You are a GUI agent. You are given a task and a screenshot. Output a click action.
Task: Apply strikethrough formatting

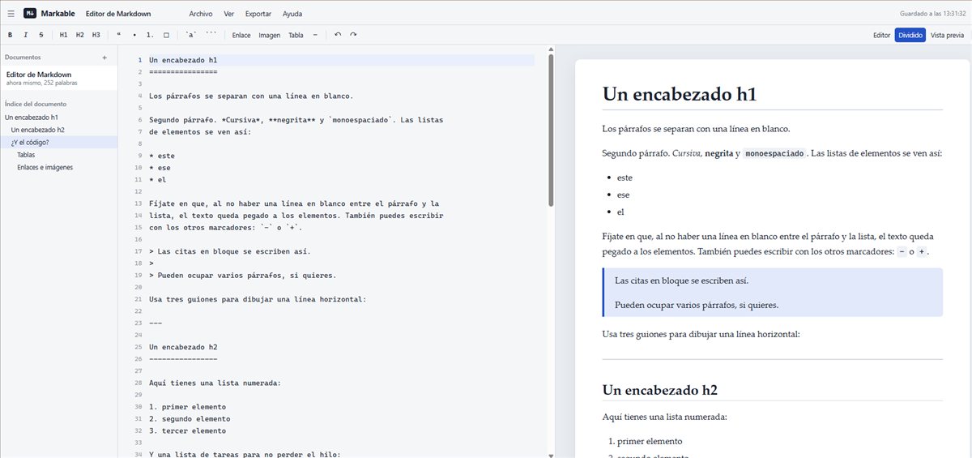41,35
